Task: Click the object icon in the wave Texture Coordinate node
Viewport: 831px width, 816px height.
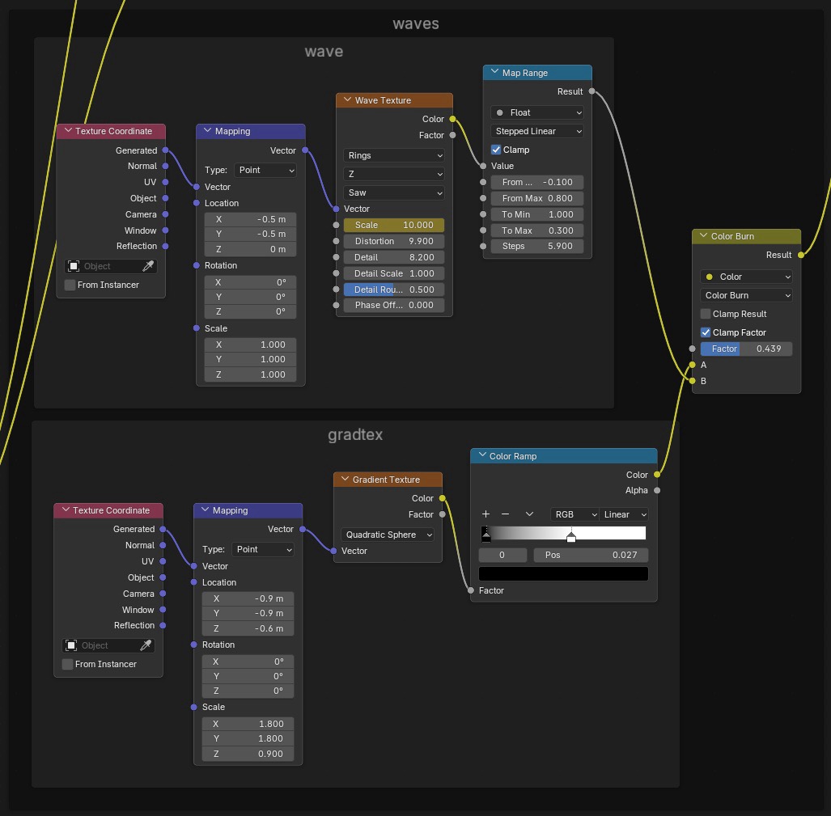Action: pyautogui.click(x=74, y=266)
